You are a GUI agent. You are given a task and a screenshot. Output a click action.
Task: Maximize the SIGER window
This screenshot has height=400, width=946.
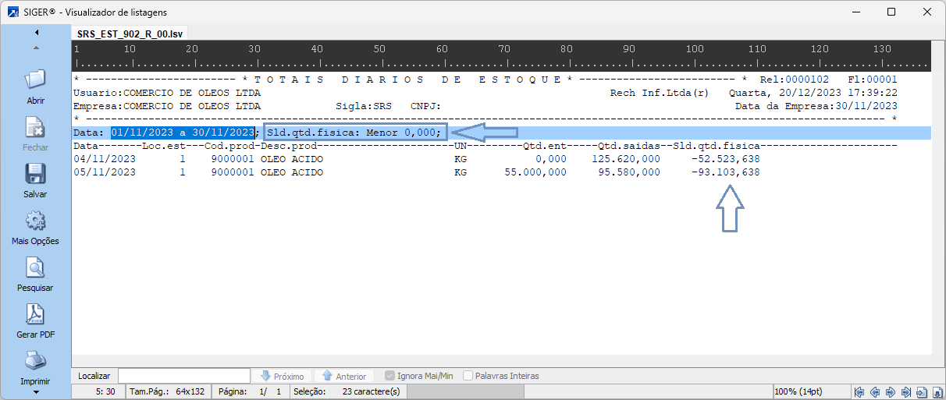891,12
